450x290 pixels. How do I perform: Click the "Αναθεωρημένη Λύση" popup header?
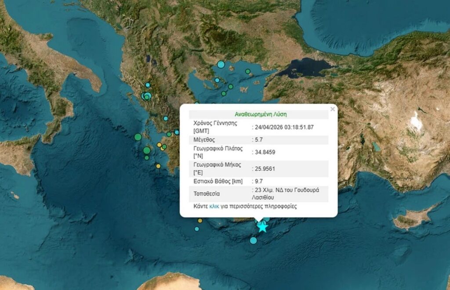point(261,113)
